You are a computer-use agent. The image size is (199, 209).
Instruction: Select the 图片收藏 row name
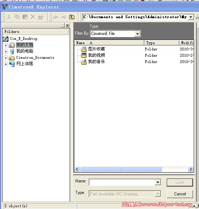point(97,49)
